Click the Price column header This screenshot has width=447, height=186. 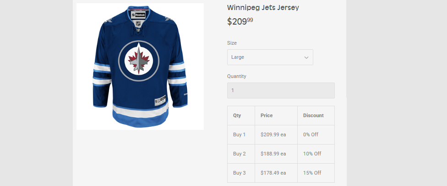pos(267,116)
